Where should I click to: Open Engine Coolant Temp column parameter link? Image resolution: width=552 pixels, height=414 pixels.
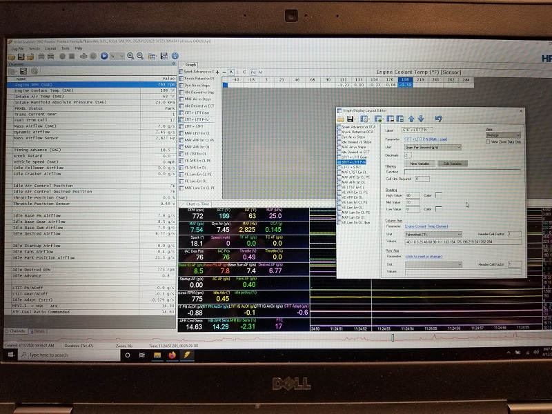click(x=426, y=226)
